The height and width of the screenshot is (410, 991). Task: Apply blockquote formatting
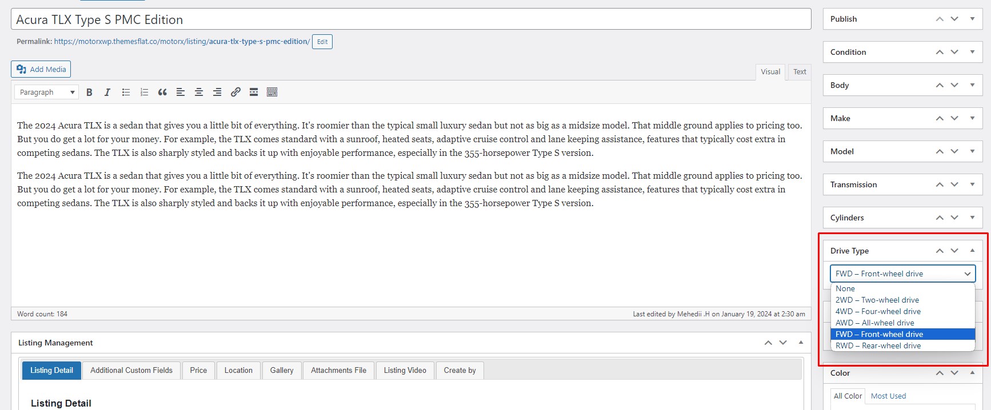click(x=162, y=92)
